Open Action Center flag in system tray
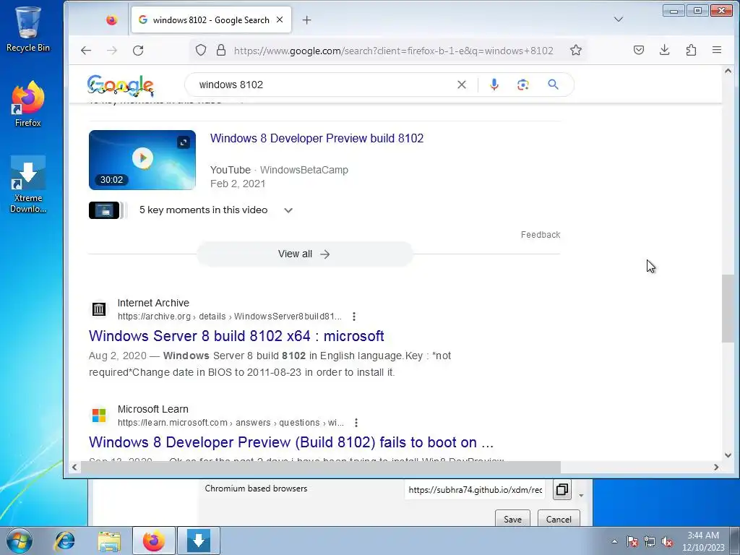 pos(632,542)
